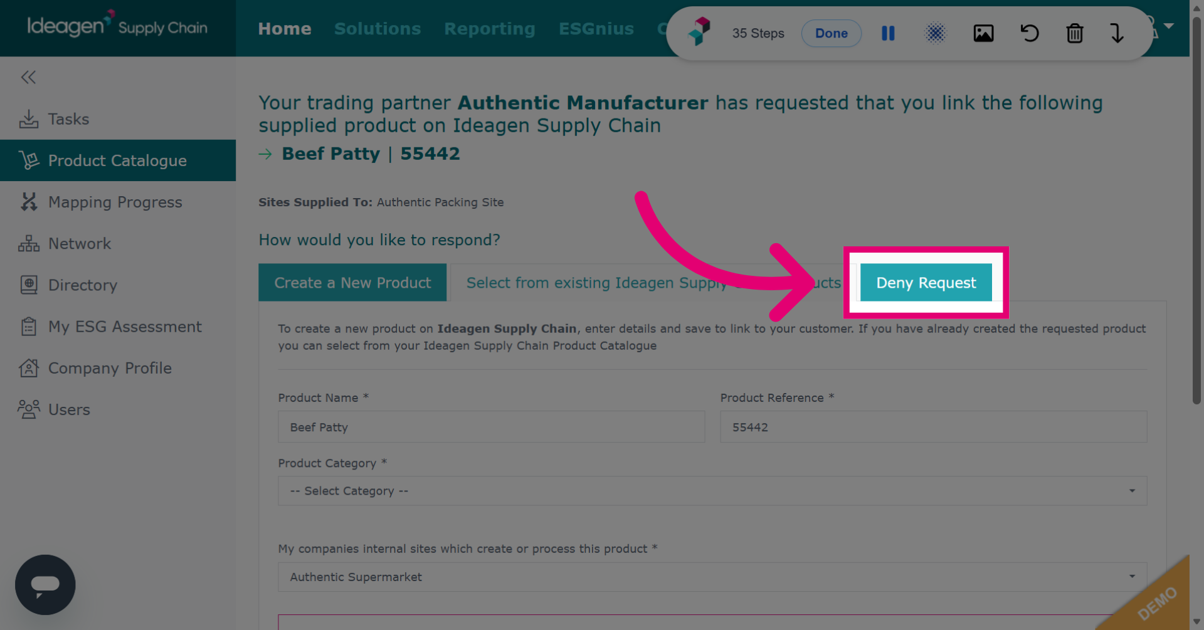Open the Reporting navigation tab
Image resolution: width=1204 pixels, height=630 pixels.
coord(490,29)
